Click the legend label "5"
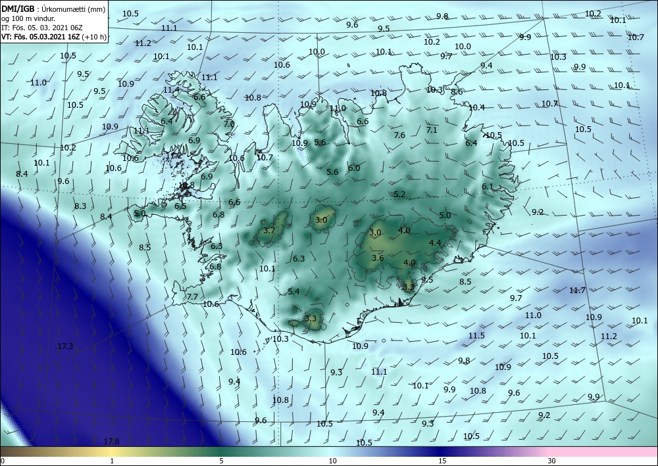Screen dimensions: 658x466 coord(221,461)
